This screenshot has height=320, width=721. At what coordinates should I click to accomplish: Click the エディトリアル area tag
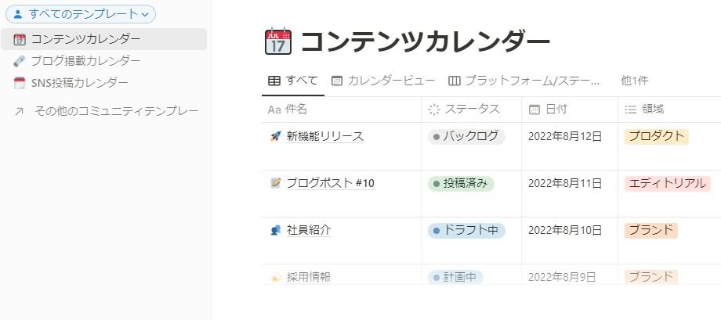667,184
